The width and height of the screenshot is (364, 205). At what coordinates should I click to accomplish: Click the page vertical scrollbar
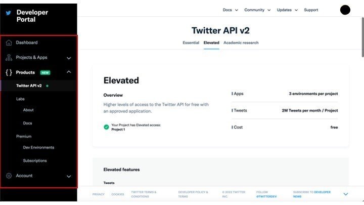(362, 37)
